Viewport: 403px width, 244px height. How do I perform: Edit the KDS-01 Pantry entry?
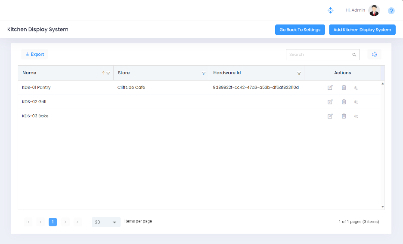[x=330, y=88]
